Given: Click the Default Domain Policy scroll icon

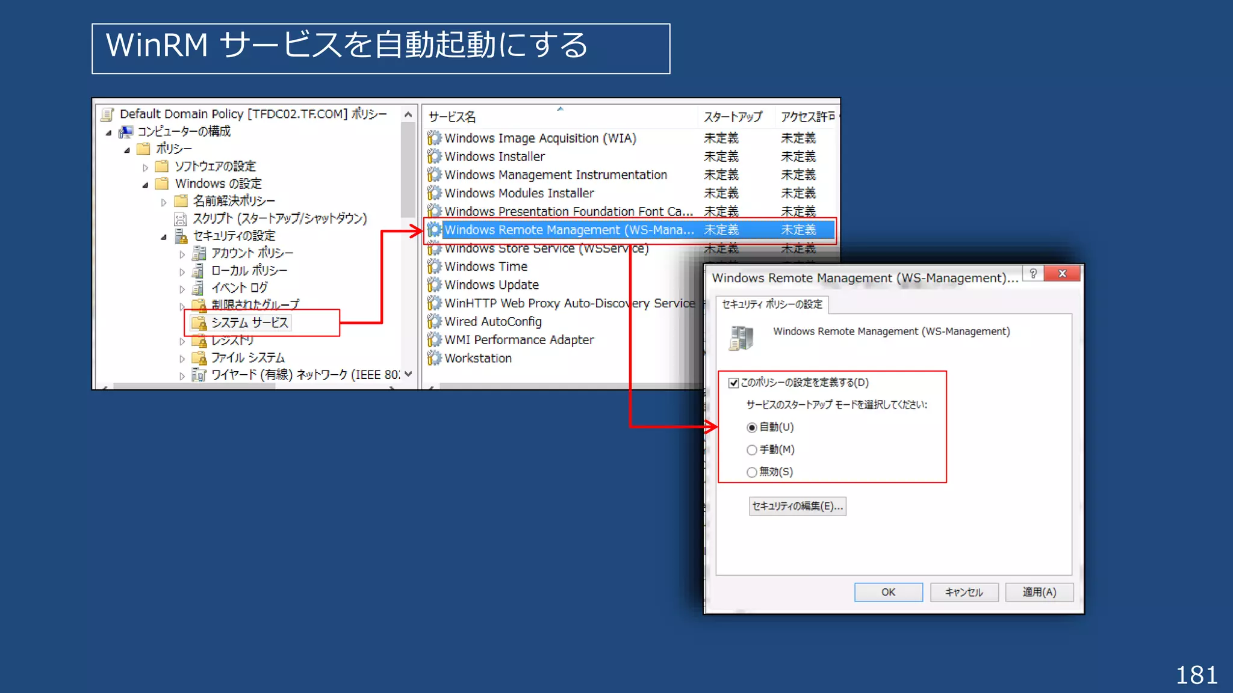Looking at the screenshot, I should 108,114.
